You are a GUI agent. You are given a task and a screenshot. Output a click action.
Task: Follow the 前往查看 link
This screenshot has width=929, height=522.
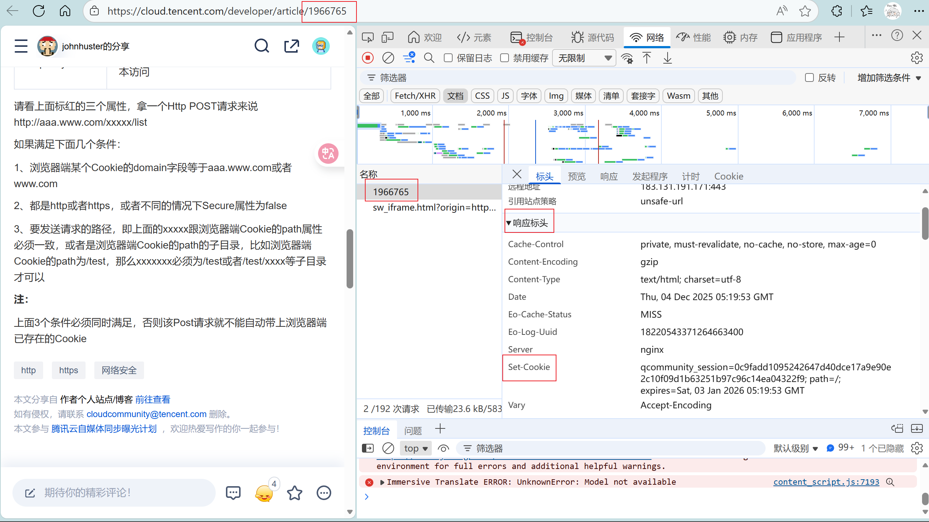pyautogui.click(x=153, y=400)
